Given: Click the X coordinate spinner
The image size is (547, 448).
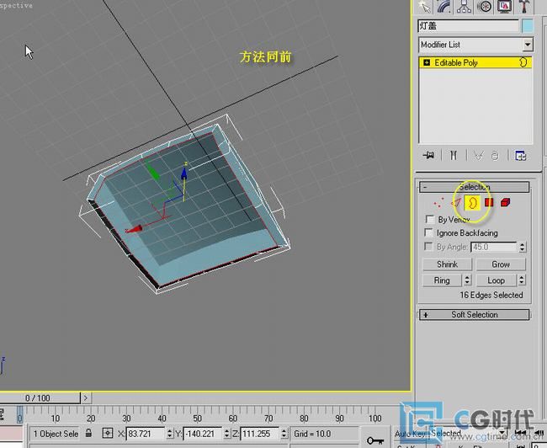Looking at the screenshot, I should pos(169,434).
